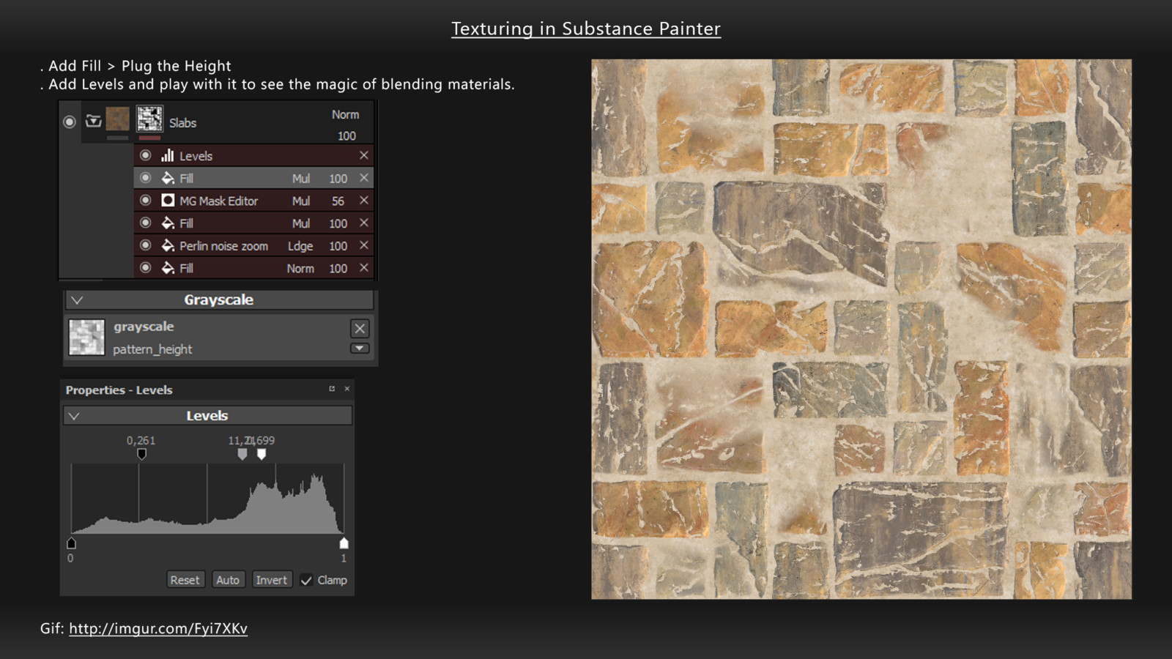Open Norm blend mode of bottom Fill

tap(300, 269)
